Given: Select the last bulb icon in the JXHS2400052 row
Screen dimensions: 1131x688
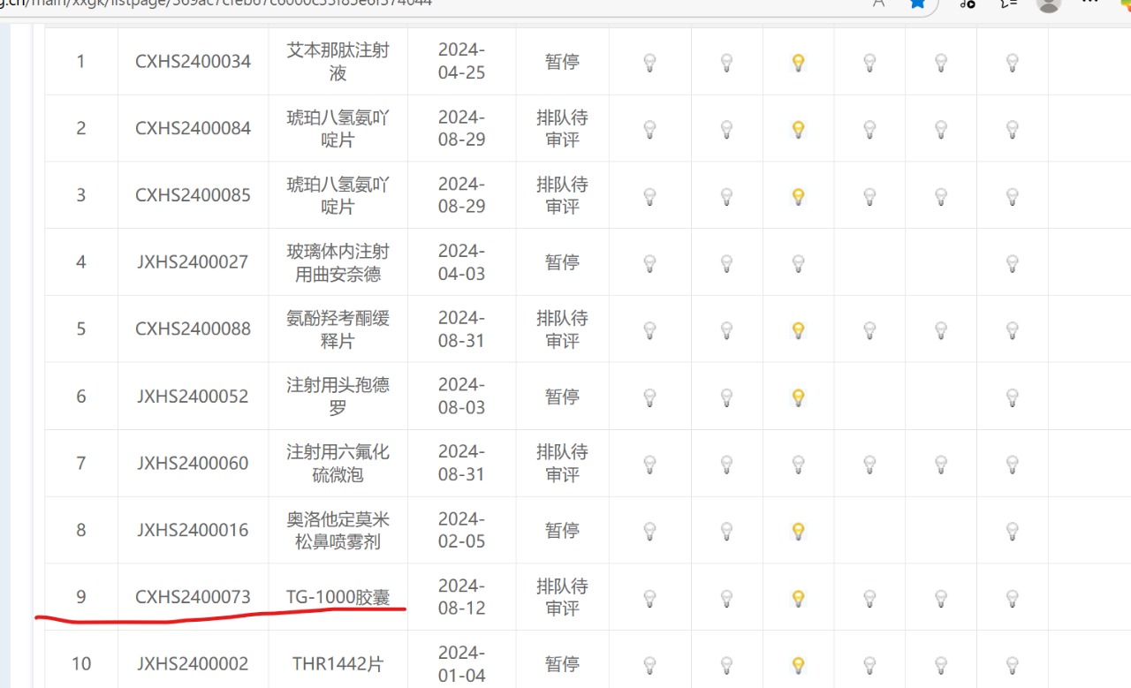Looking at the screenshot, I should click(x=1013, y=397).
